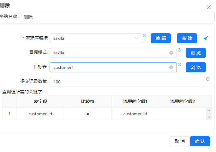Select the 表字段 cell customer_id in row 1
216x152 pixels.
40,114
